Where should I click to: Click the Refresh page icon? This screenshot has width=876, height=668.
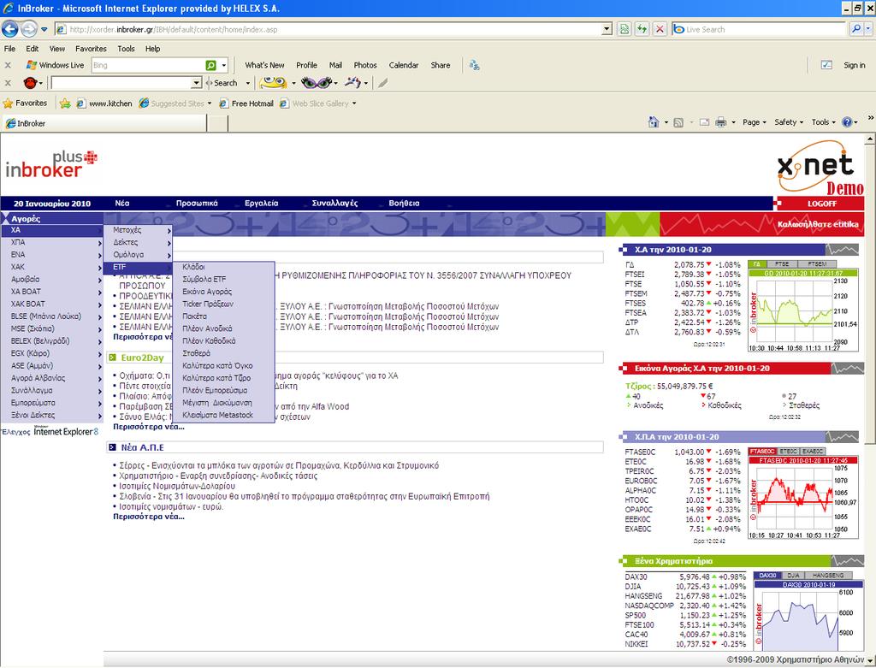pyautogui.click(x=642, y=29)
